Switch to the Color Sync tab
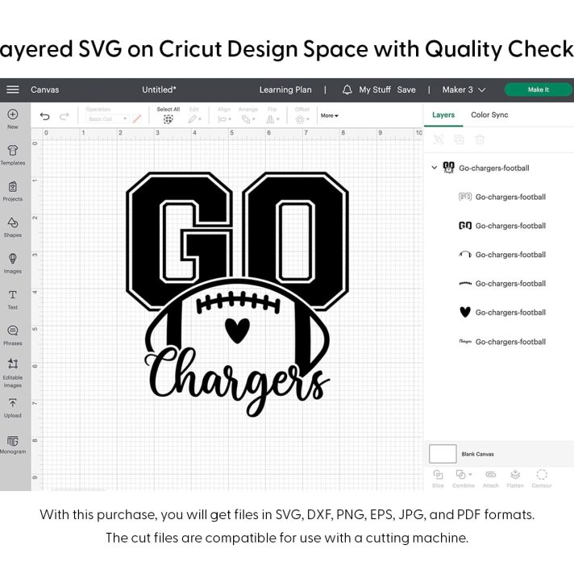This screenshot has width=574, height=574. pyautogui.click(x=489, y=115)
